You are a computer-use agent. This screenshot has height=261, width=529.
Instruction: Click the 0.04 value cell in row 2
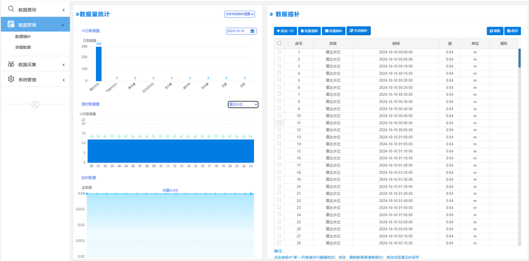(450, 59)
